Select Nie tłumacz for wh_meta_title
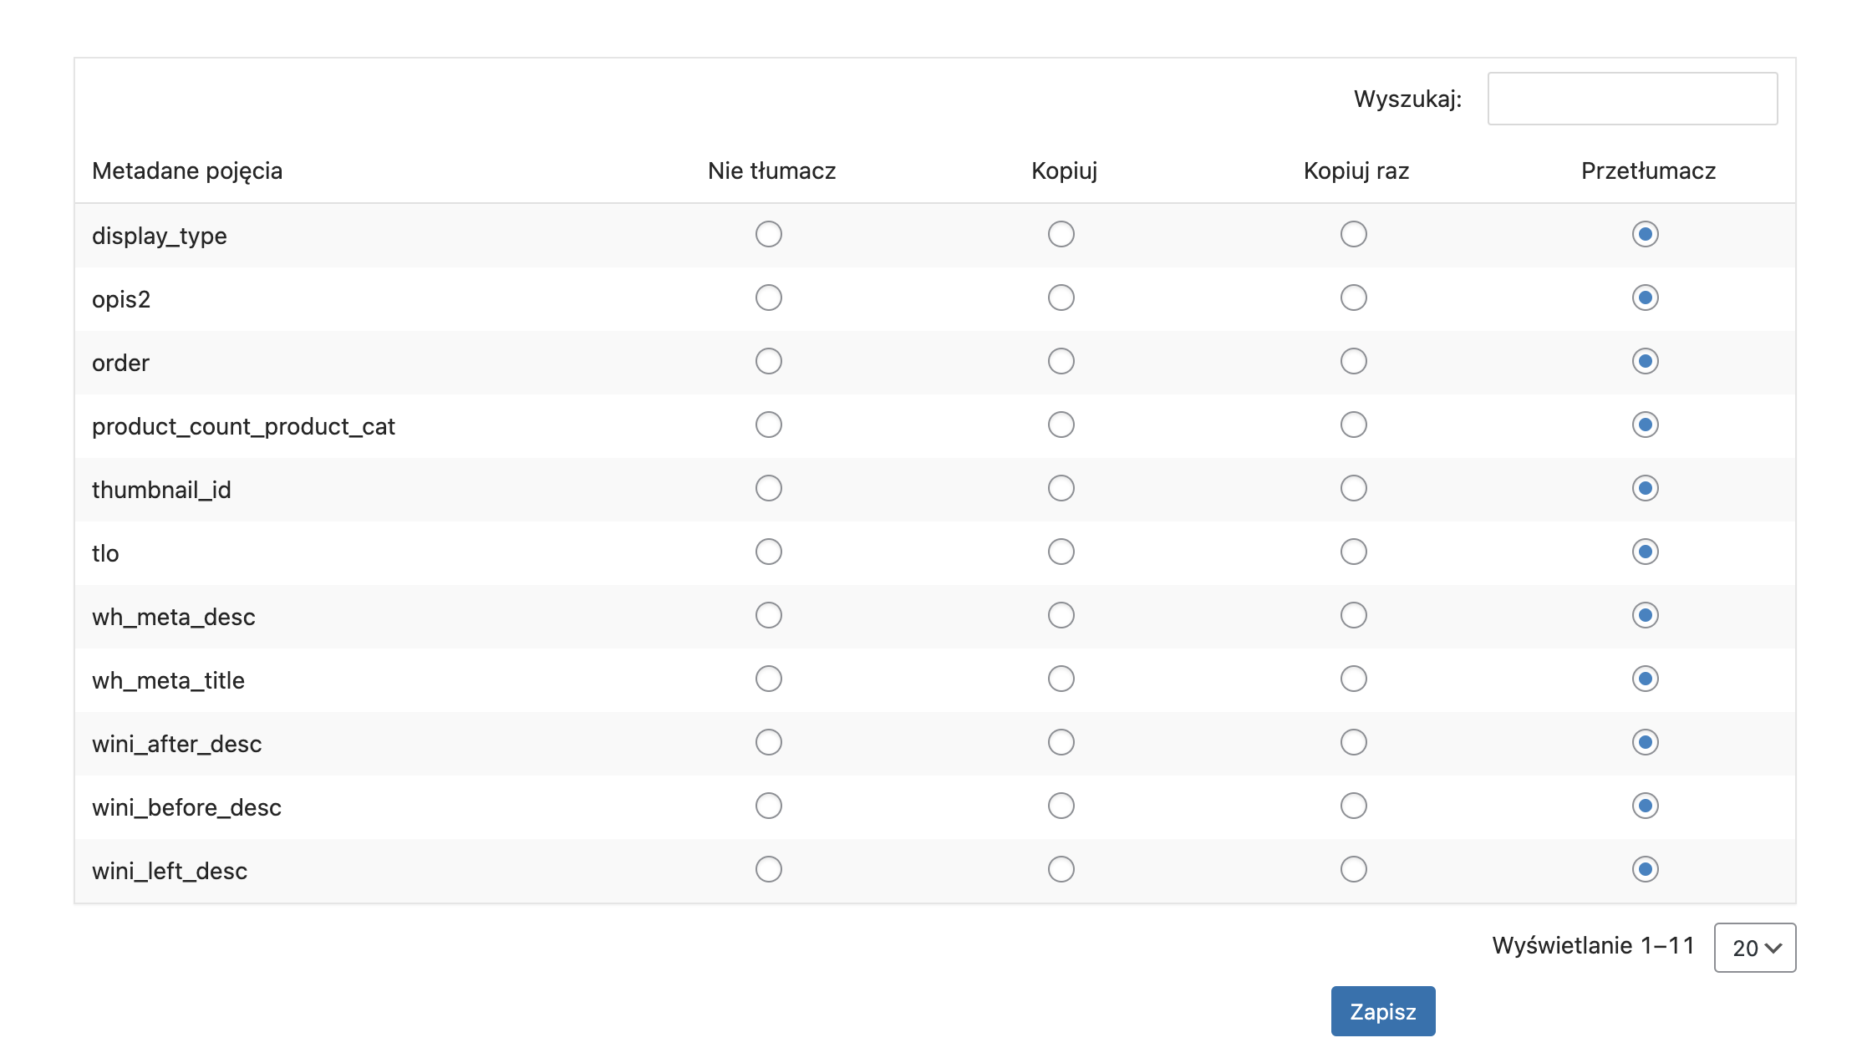This screenshot has width=1862, height=1058. coord(769,679)
